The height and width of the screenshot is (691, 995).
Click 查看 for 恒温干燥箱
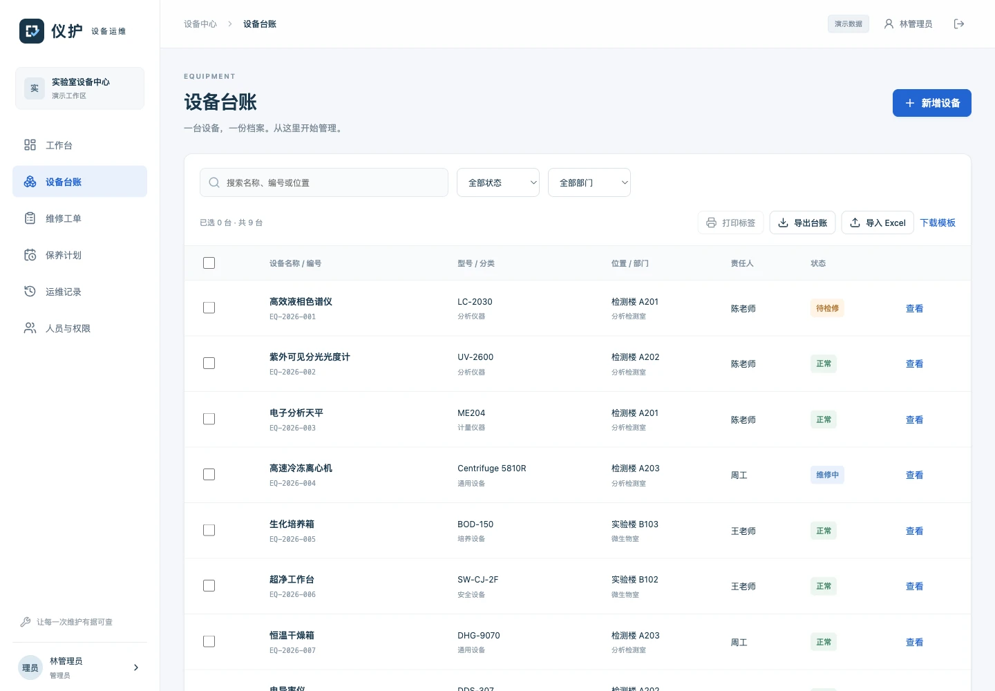pos(914,642)
